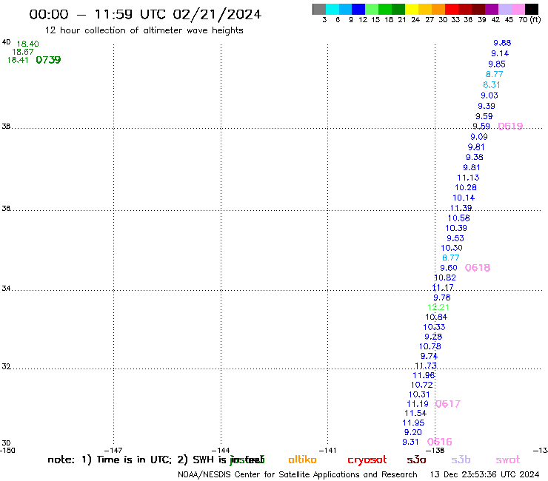
Task: Click the light green 12.21 wave height
Action: [438, 307]
